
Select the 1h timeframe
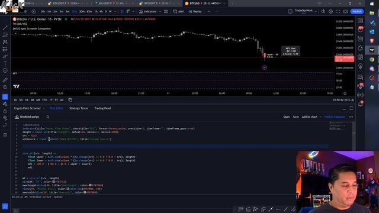[96, 11]
